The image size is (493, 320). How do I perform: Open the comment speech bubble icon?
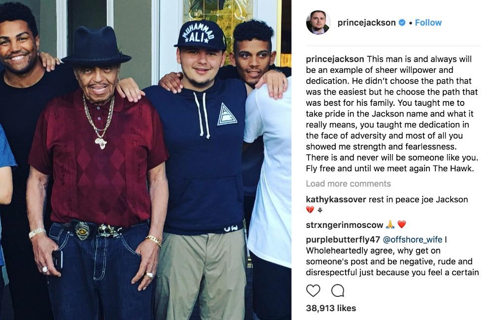click(x=338, y=291)
